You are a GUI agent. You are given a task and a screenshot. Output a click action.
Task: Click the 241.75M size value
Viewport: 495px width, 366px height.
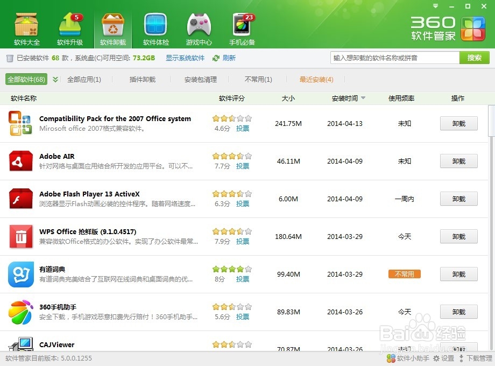click(x=288, y=123)
